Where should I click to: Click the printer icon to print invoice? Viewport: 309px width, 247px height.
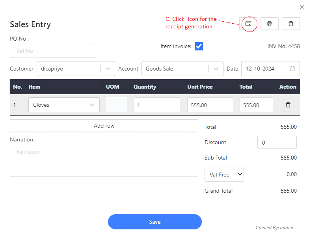point(270,24)
